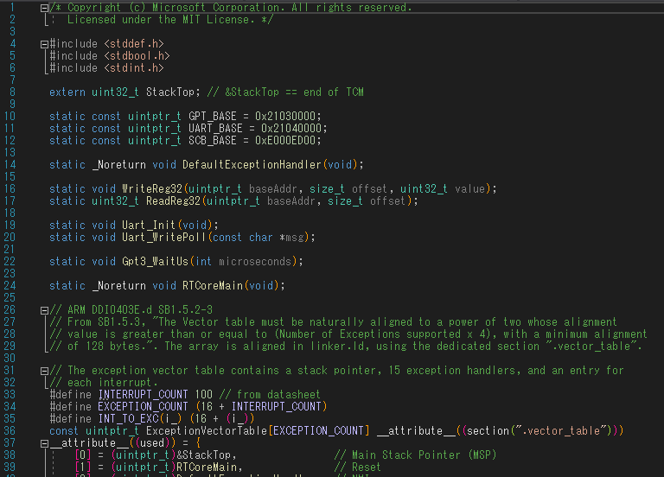Collapse the copyright comment block at line 1
Viewport: 664px width, 477px height.
(44, 8)
